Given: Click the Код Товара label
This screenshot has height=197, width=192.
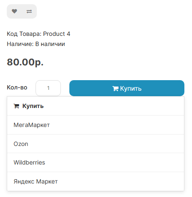Looking at the screenshot, I should click(24, 34).
